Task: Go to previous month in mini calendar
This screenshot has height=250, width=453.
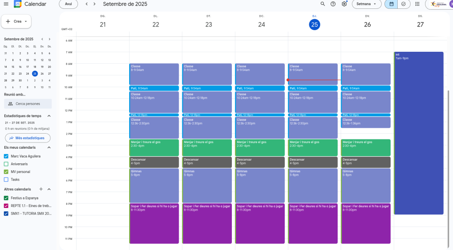Action: (42, 39)
